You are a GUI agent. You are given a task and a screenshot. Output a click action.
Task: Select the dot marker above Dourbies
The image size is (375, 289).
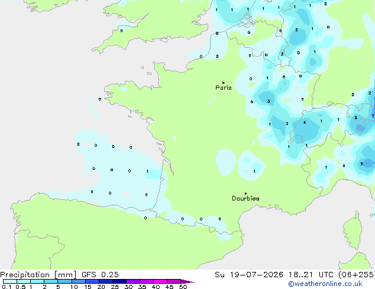click(x=245, y=193)
